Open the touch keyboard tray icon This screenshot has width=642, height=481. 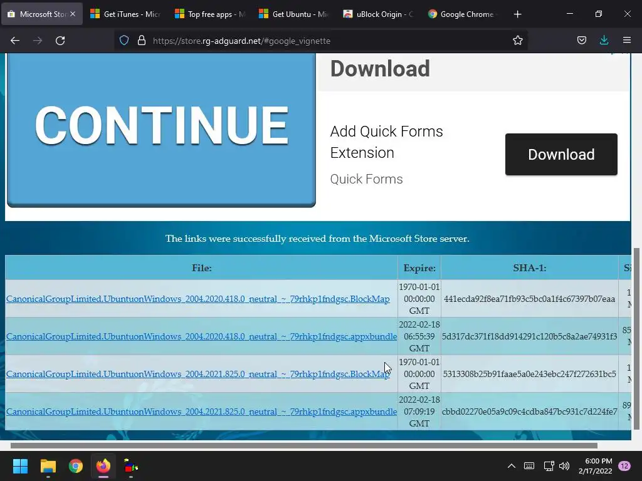pyautogui.click(x=529, y=466)
